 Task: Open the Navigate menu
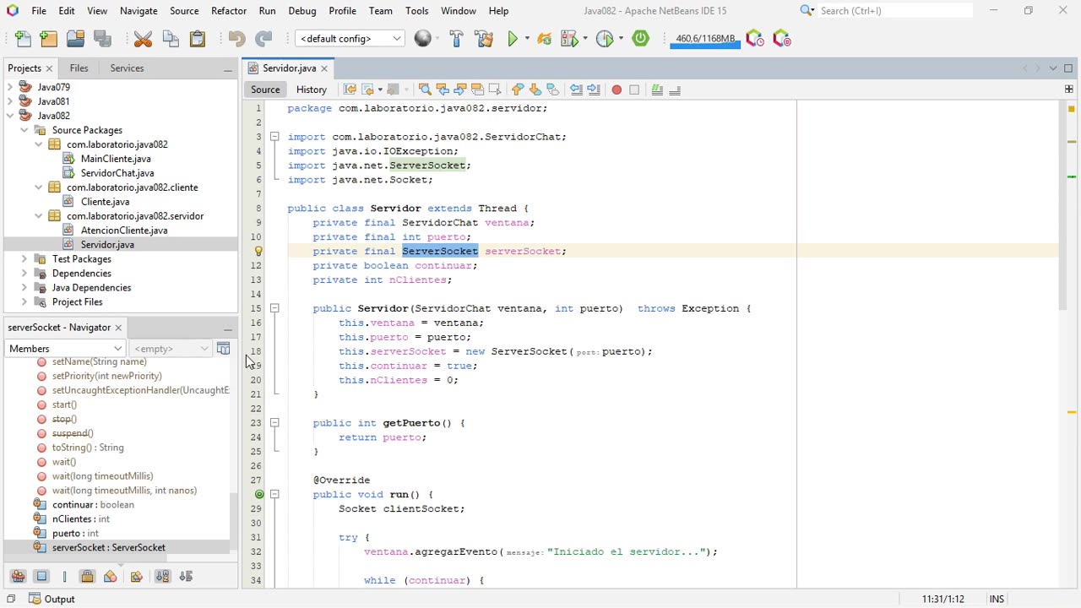tap(139, 11)
